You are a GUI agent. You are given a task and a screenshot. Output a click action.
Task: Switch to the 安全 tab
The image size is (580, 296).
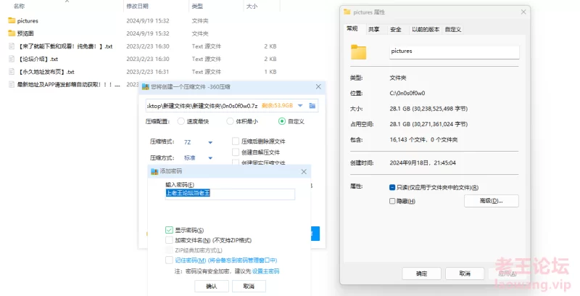396,30
